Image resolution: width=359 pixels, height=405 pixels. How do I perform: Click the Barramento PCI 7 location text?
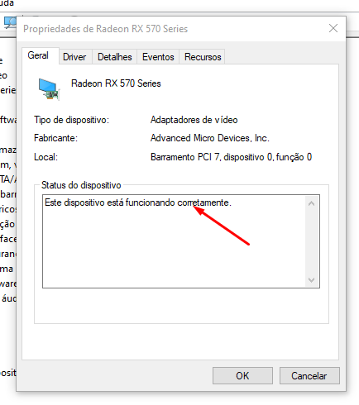[231, 157]
